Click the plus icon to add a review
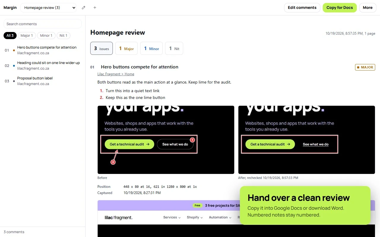This screenshot has height=237, width=380. [x=95, y=8]
